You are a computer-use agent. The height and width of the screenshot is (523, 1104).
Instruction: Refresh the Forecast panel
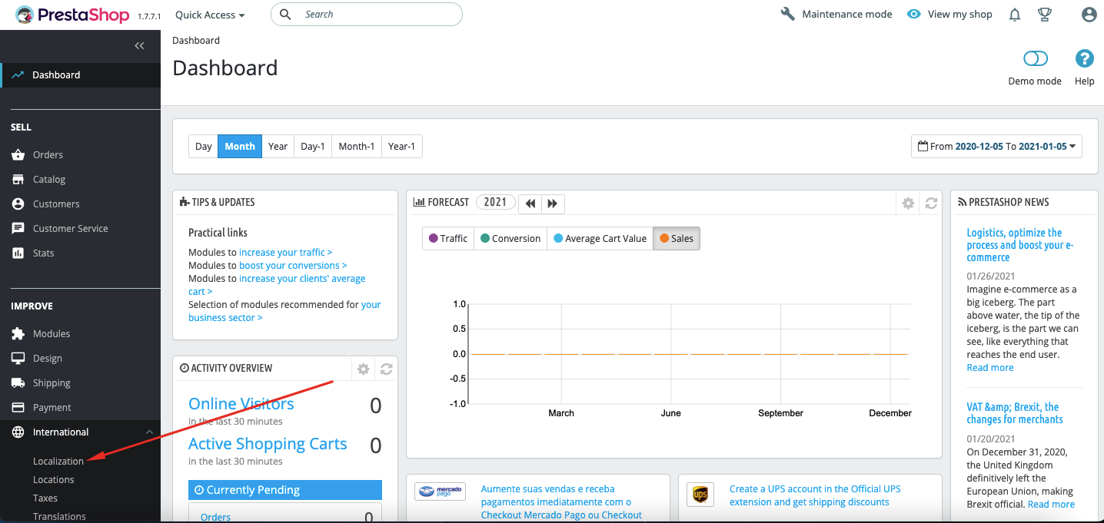pyautogui.click(x=931, y=203)
